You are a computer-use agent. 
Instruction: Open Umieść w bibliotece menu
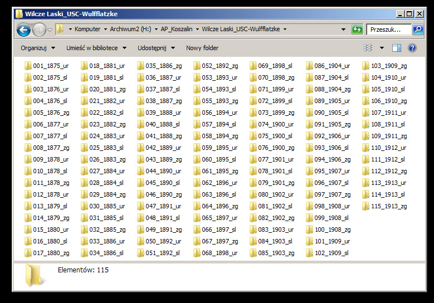click(x=95, y=48)
